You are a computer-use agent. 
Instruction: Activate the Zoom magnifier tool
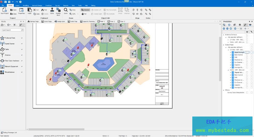(66, 11)
